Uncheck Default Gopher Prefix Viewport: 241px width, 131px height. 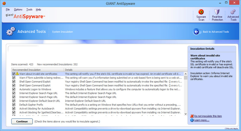pos(14,105)
